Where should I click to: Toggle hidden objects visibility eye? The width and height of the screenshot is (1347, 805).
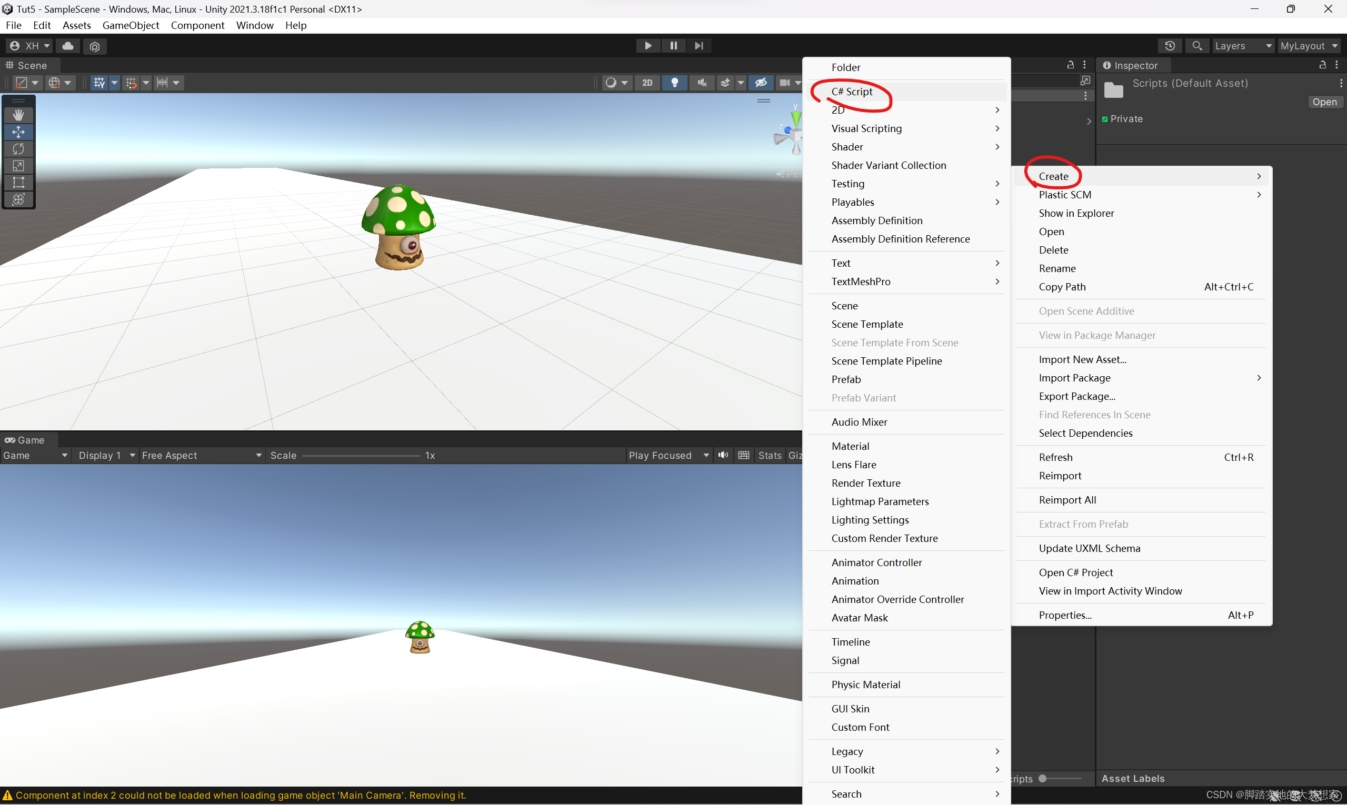pyautogui.click(x=761, y=83)
